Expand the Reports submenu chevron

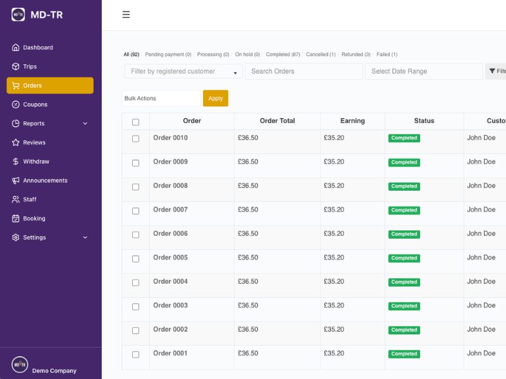pos(85,123)
